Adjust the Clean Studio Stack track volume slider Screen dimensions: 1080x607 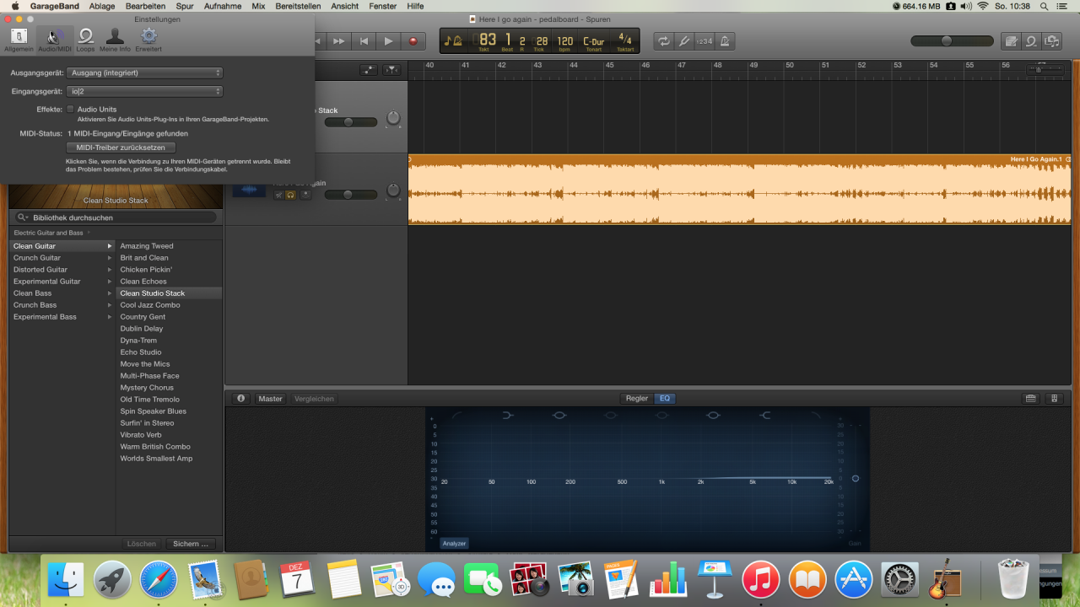pos(349,122)
